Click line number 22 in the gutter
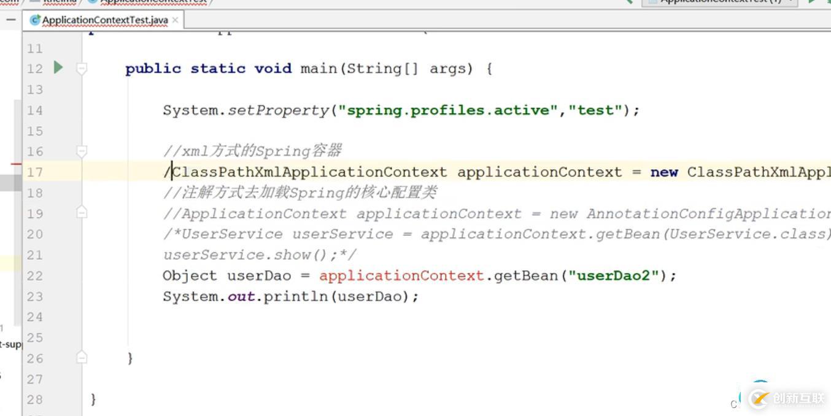 pos(35,276)
